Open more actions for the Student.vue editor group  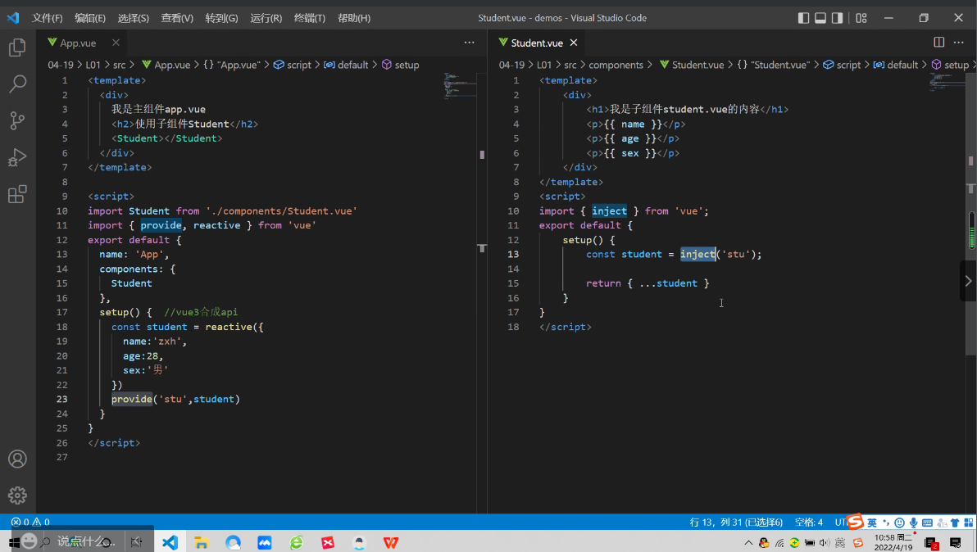[958, 43]
